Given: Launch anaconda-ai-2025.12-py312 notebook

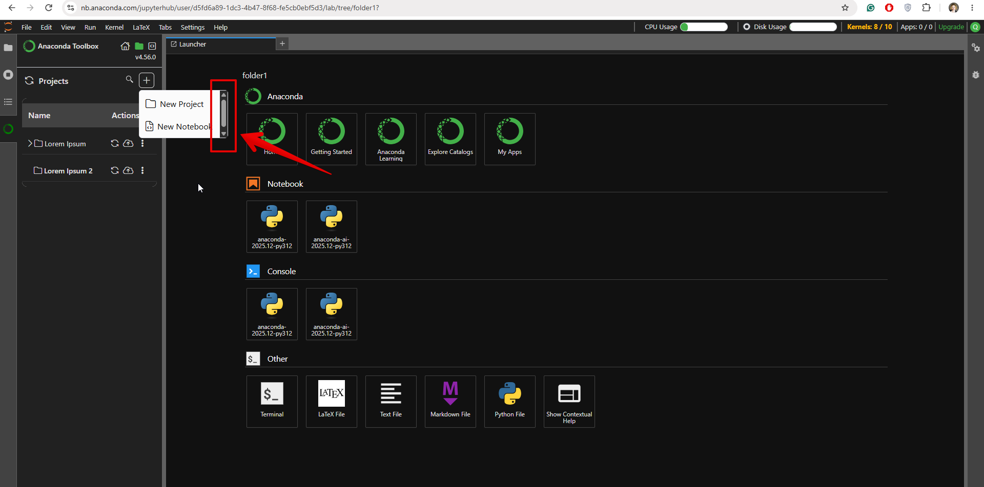Looking at the screenshot, I should (x=332, y=227).
